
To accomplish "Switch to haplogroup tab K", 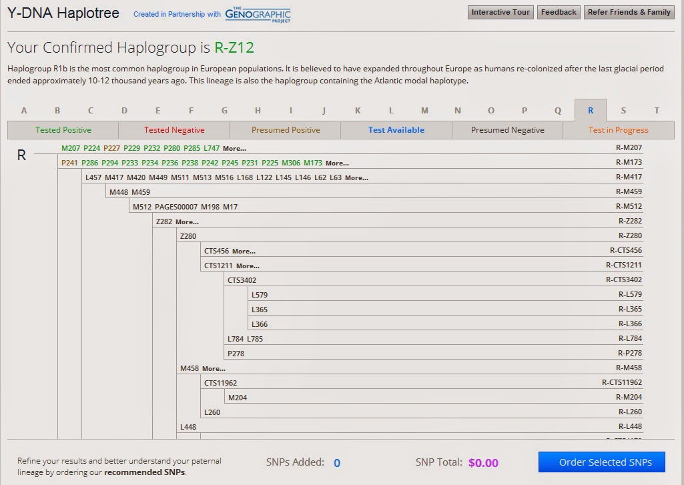I will point(358,110).
